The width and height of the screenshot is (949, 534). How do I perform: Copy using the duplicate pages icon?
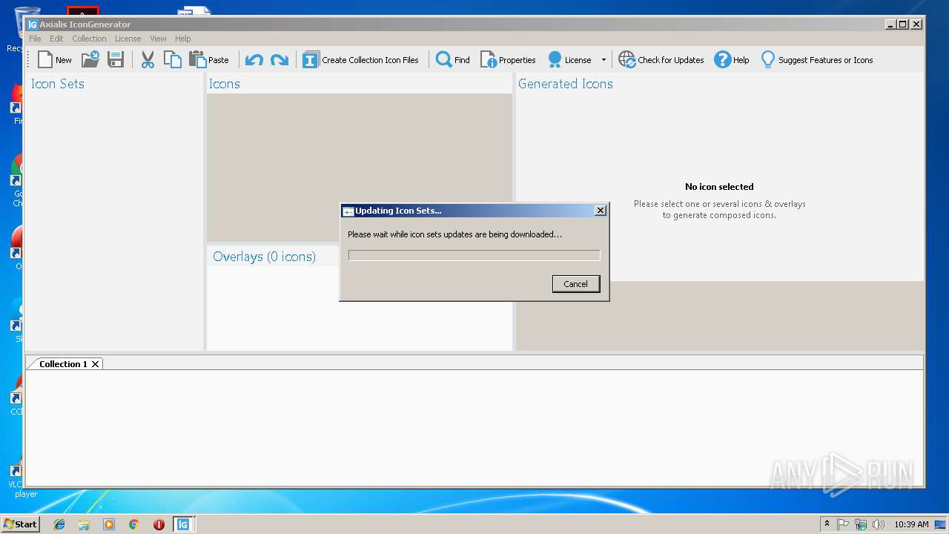(172, 60)
